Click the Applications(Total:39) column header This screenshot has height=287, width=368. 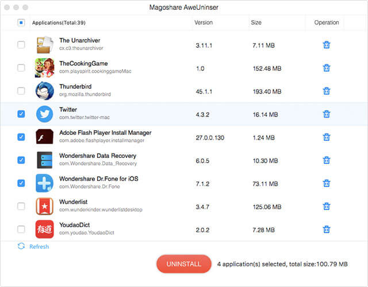click(x=59, y=22)
